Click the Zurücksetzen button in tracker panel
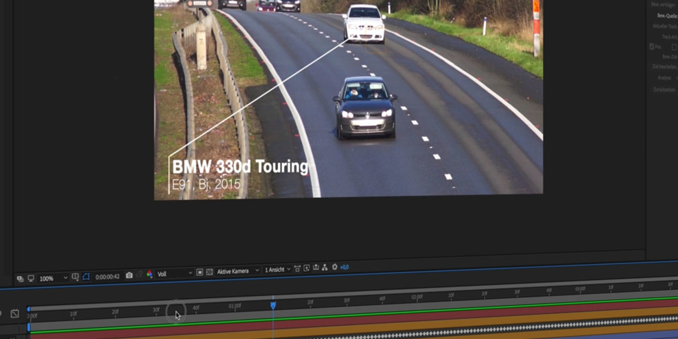 click(x=665, y=90)
